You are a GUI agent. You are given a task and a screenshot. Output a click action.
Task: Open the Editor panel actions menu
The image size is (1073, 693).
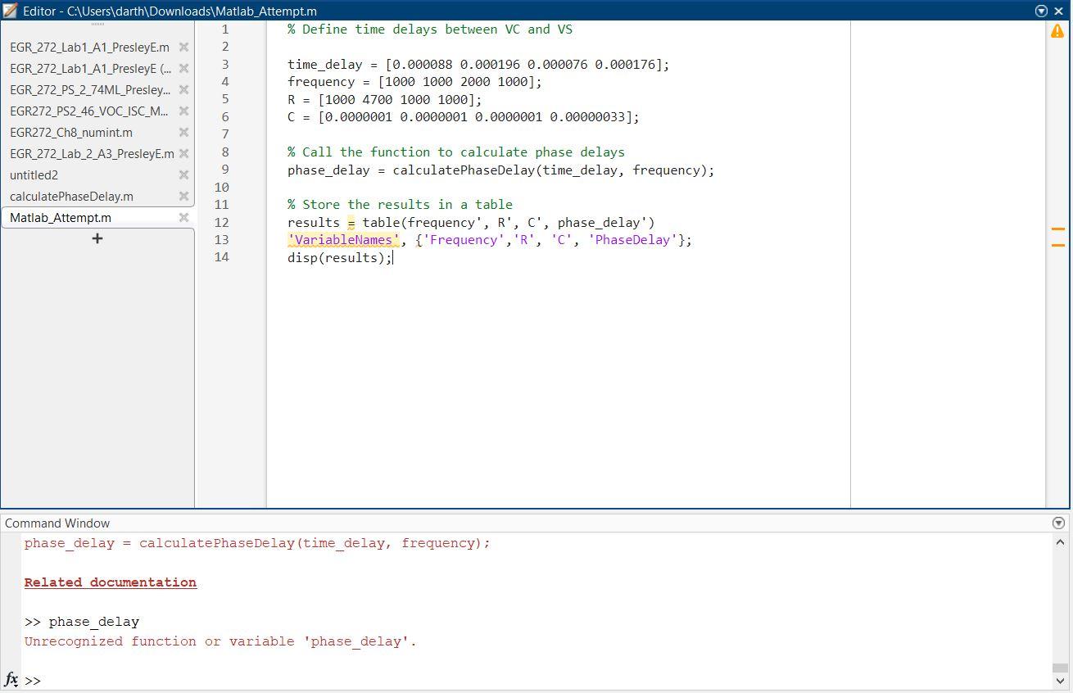(1041, 11)
